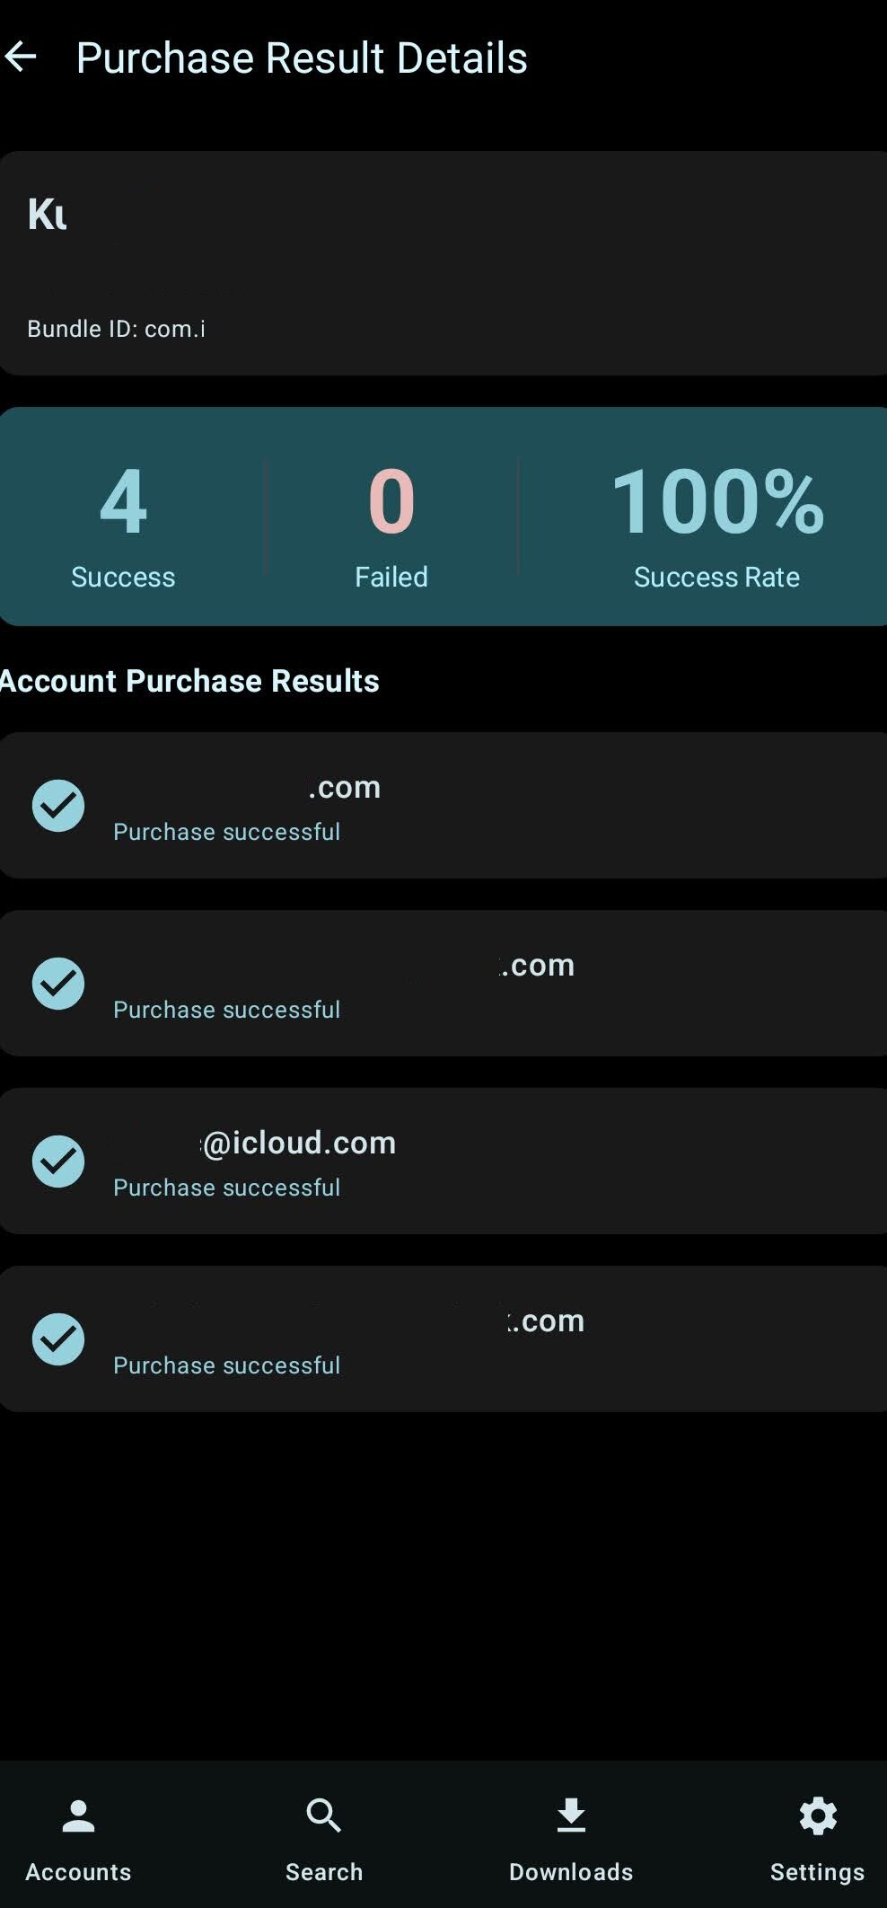Tap Purchase successful under icloud.com account
This screenshot has width=887, height=1908.
point(227,1188)
